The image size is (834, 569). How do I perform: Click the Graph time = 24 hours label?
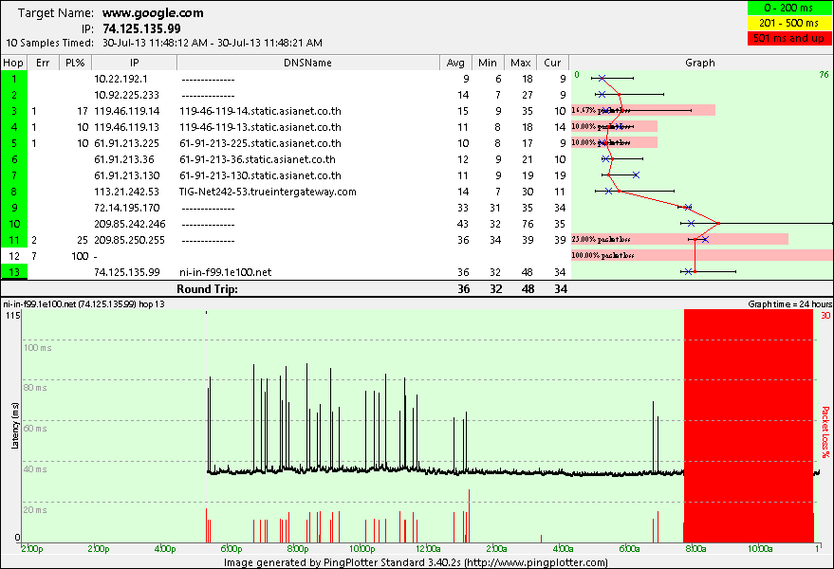[789, 304]
